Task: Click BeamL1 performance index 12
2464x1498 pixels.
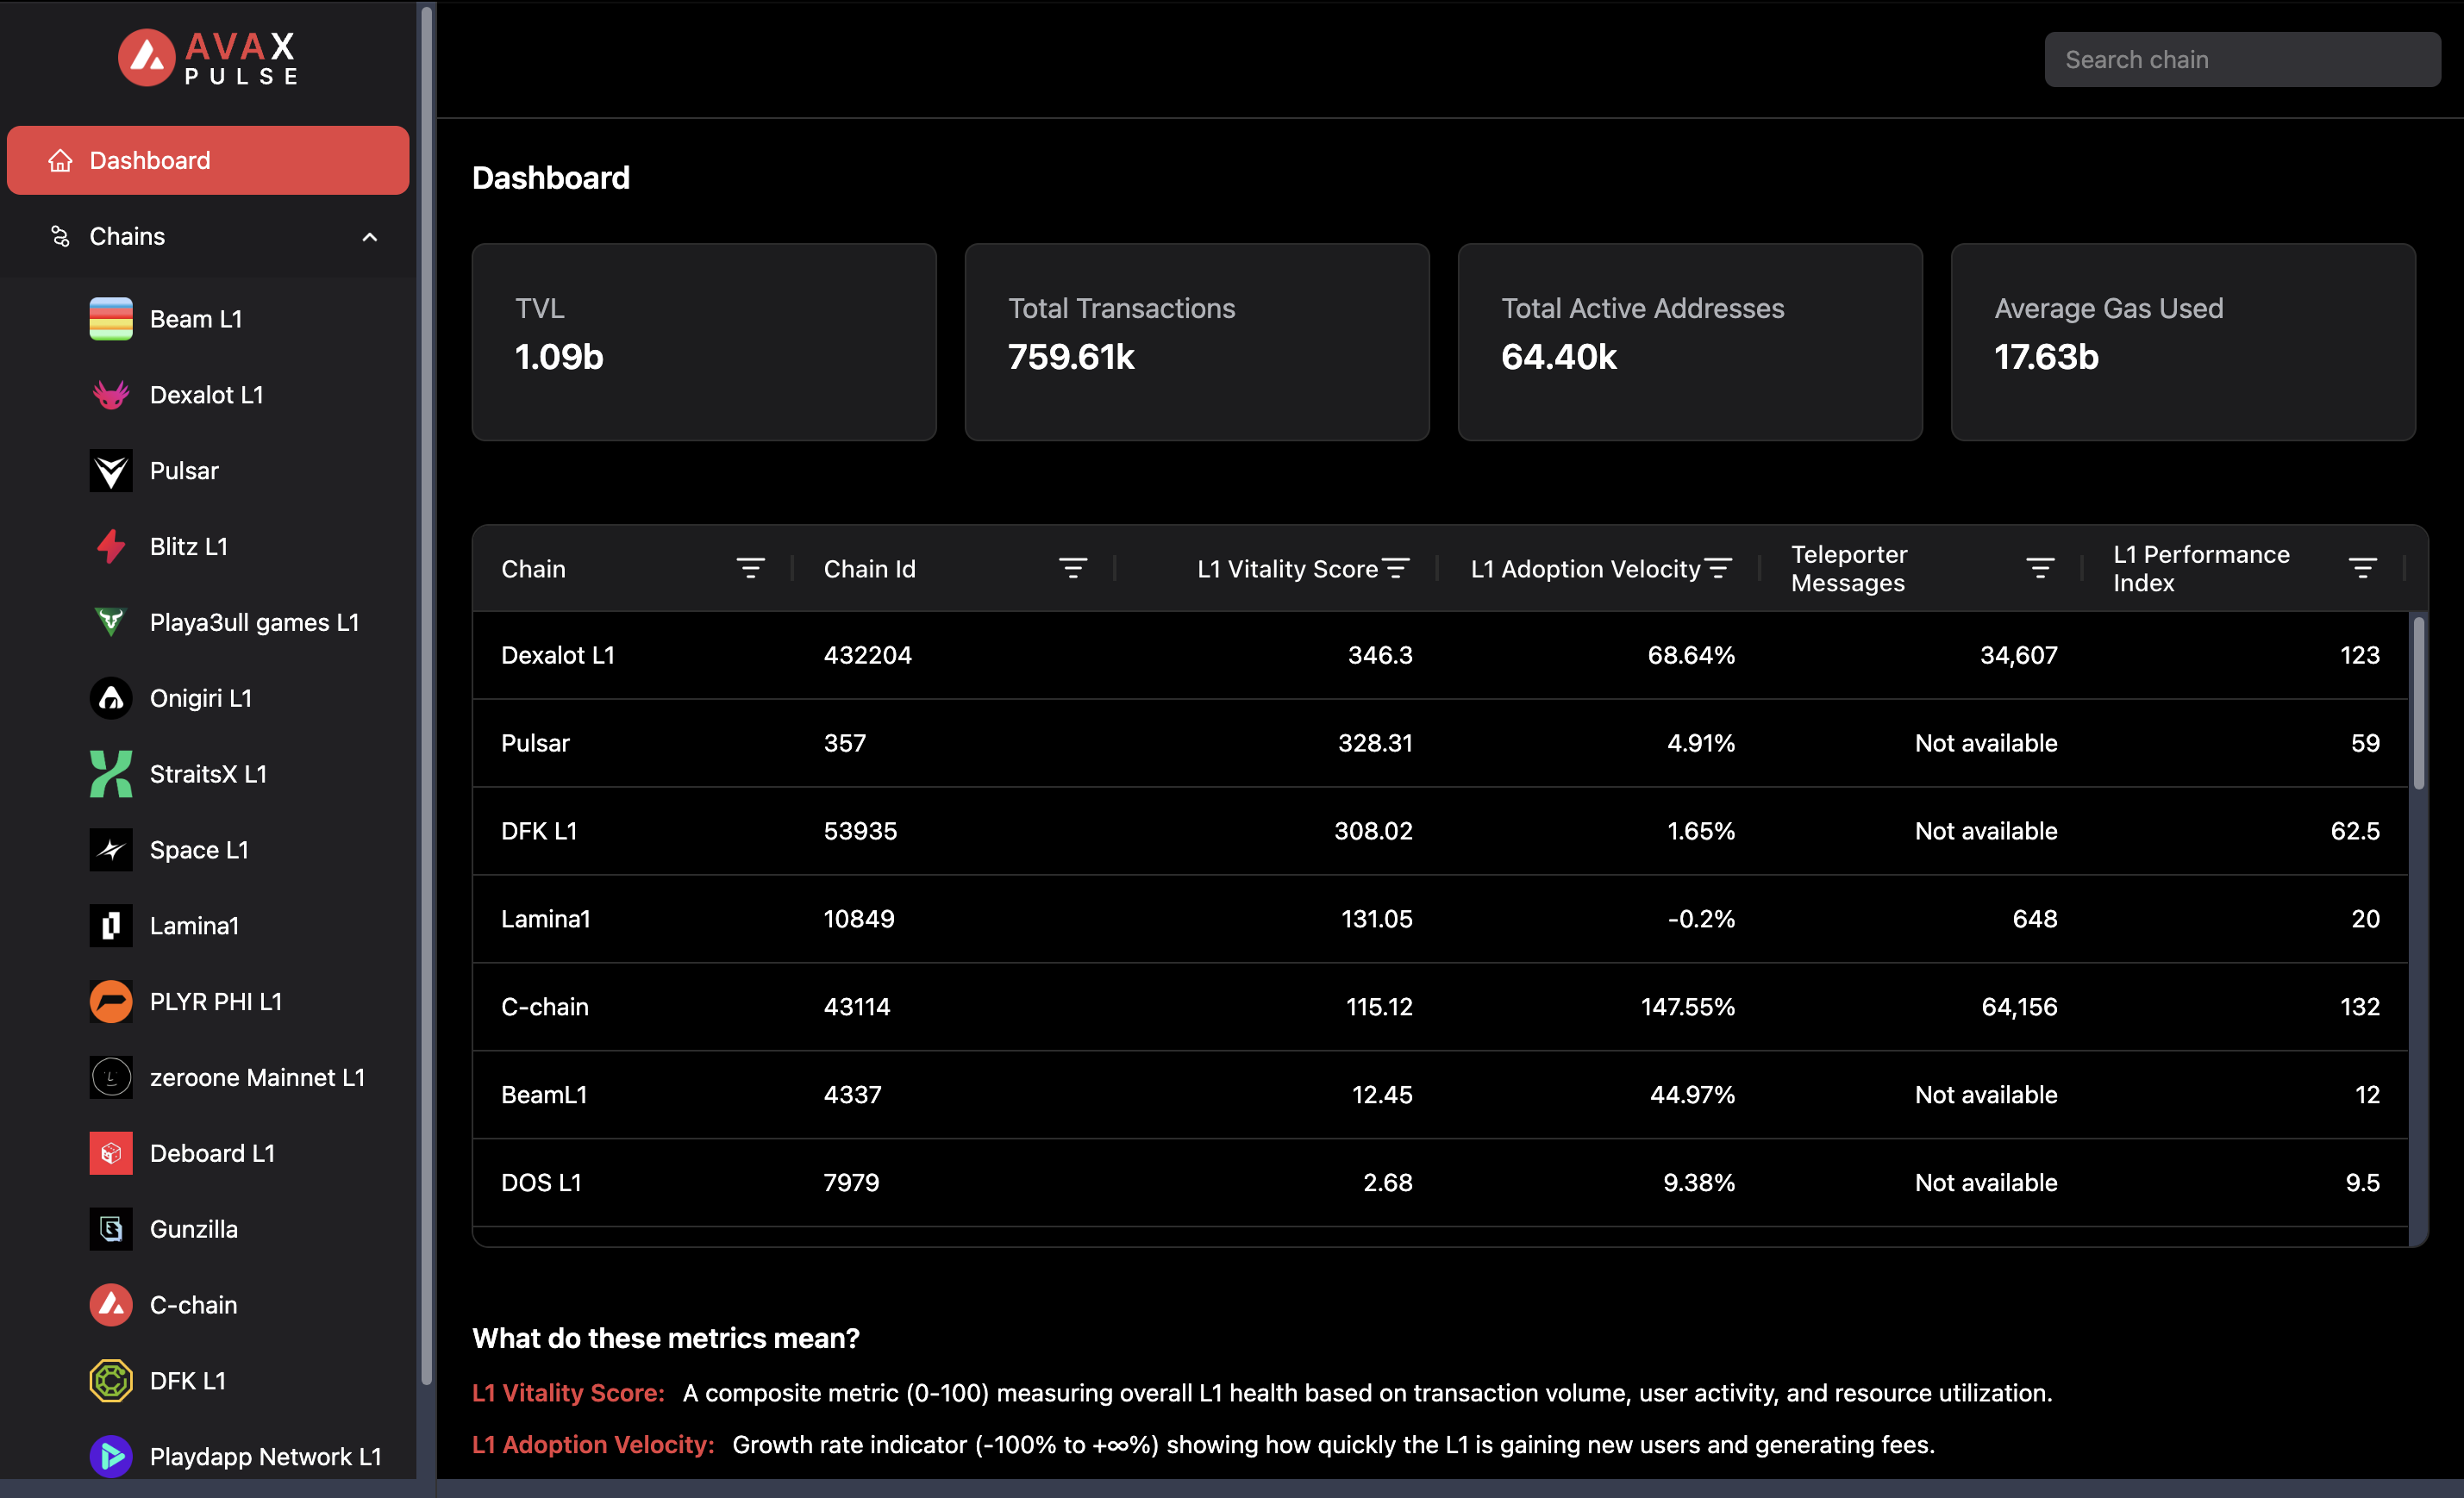Action: point(2367,1095)
